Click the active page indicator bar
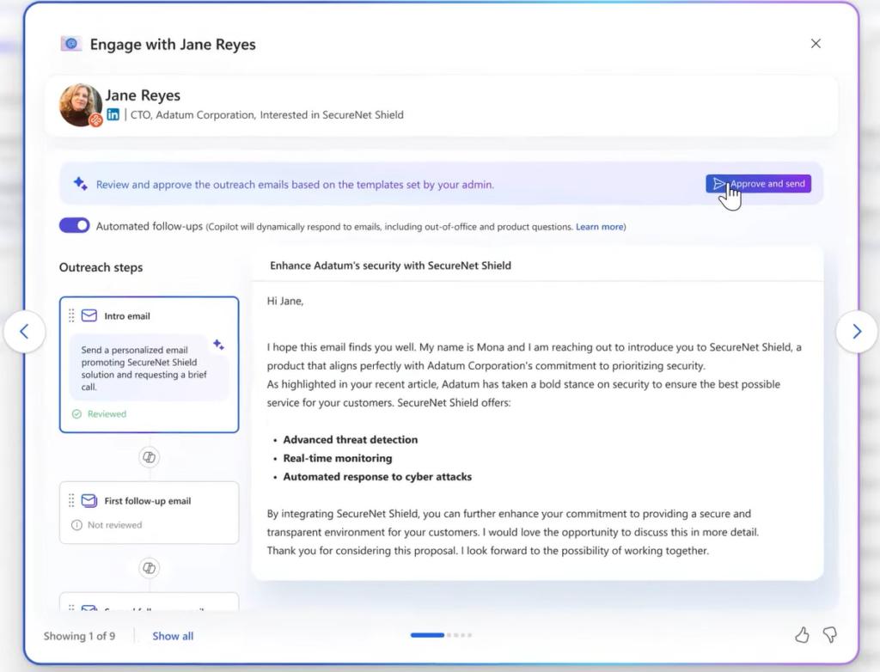This screenshot has height=672, width=880. pos(427,635)
